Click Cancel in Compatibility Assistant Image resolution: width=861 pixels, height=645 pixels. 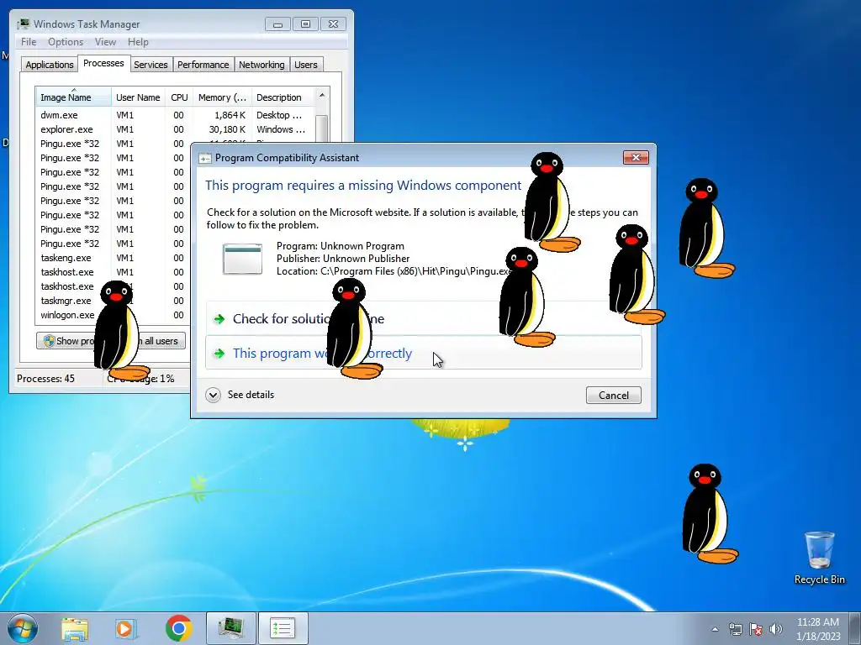613,396
